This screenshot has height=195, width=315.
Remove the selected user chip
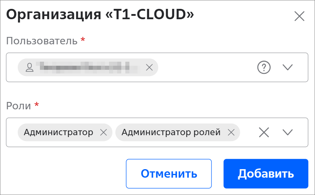click(149, 67)
